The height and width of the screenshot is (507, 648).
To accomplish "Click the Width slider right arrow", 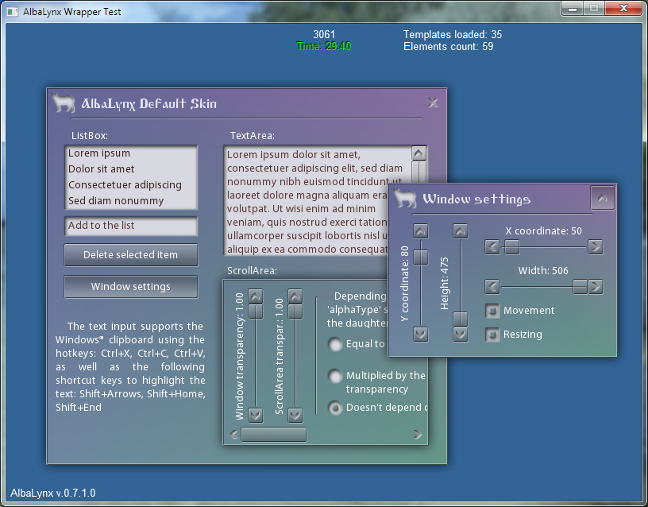I will pyautogui.click(x=596, y=286).
